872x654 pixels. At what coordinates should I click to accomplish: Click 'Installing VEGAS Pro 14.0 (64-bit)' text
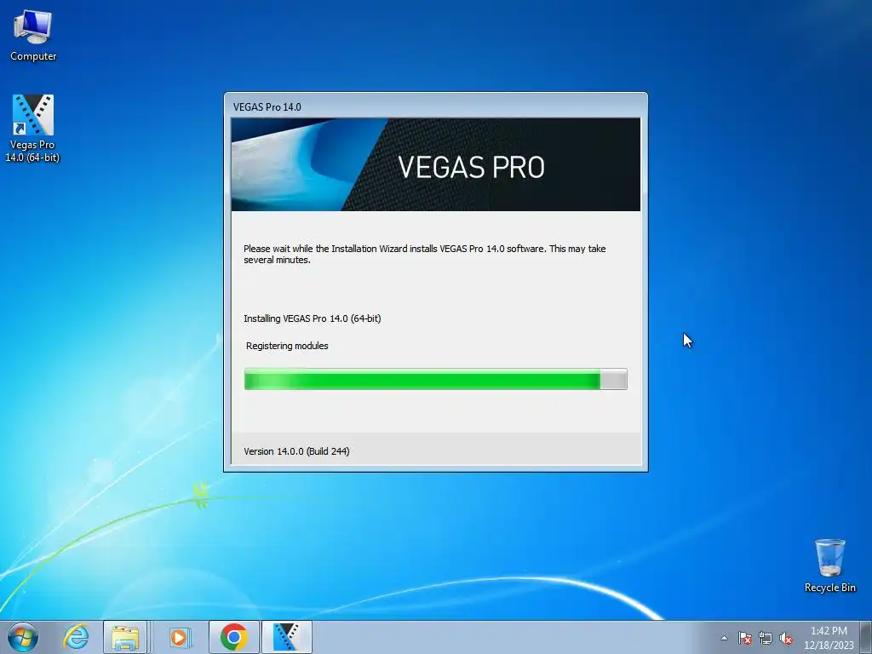tap(312, 318)
